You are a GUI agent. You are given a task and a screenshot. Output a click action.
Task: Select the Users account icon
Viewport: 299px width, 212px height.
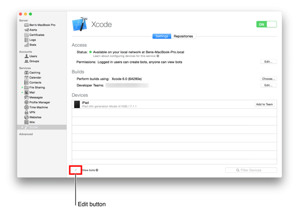(26, 56)
